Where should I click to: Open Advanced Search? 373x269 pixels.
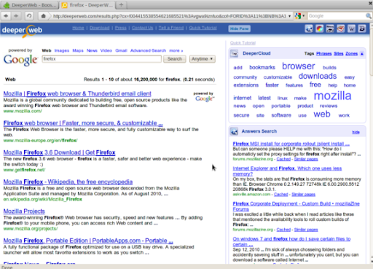[148, 50]
